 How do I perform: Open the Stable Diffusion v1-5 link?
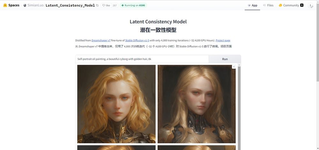tap(137, 41)
